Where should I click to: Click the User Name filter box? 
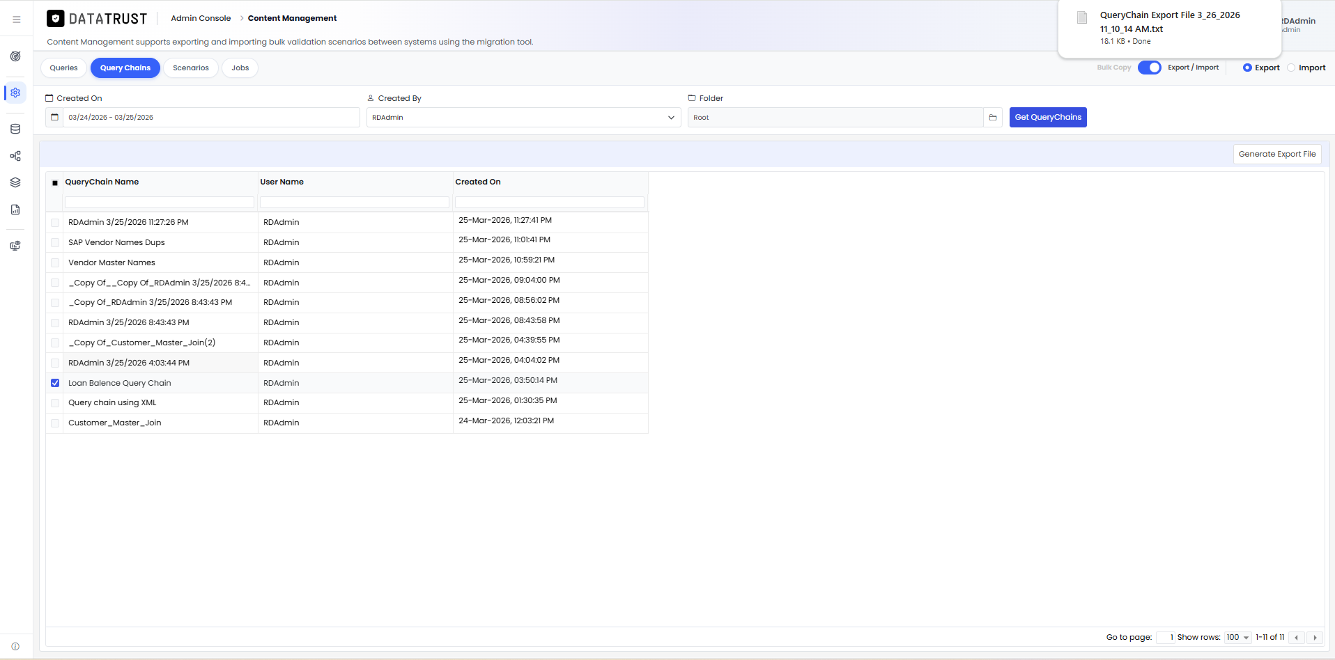coord(355,202)
